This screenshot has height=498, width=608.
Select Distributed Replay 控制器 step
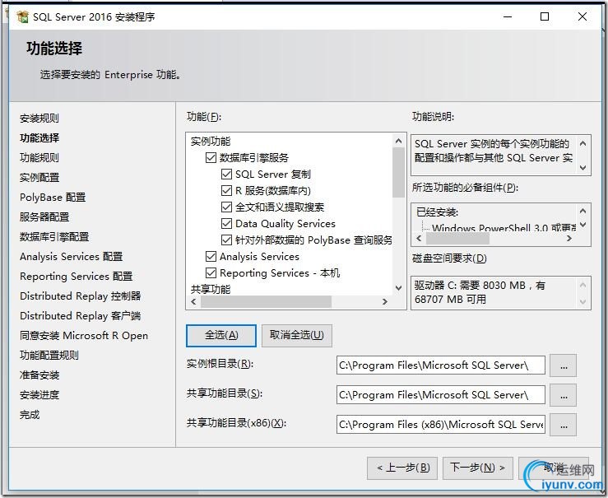(81, 296)
